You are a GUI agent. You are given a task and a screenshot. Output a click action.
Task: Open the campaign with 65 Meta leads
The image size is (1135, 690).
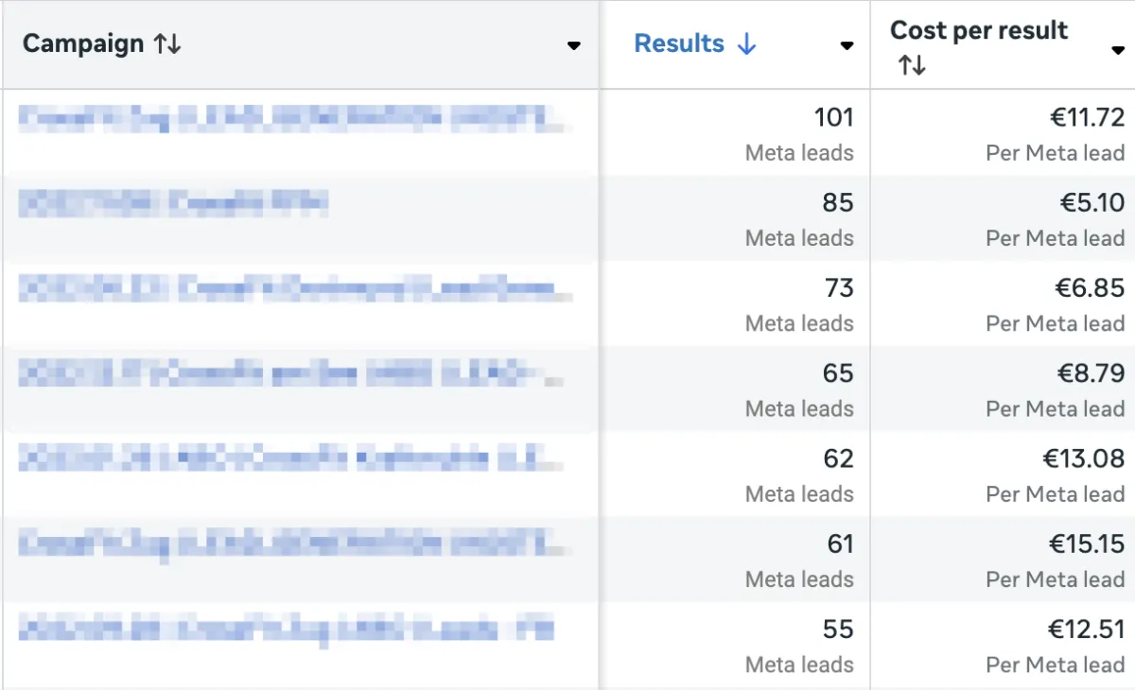click(292, 374)
